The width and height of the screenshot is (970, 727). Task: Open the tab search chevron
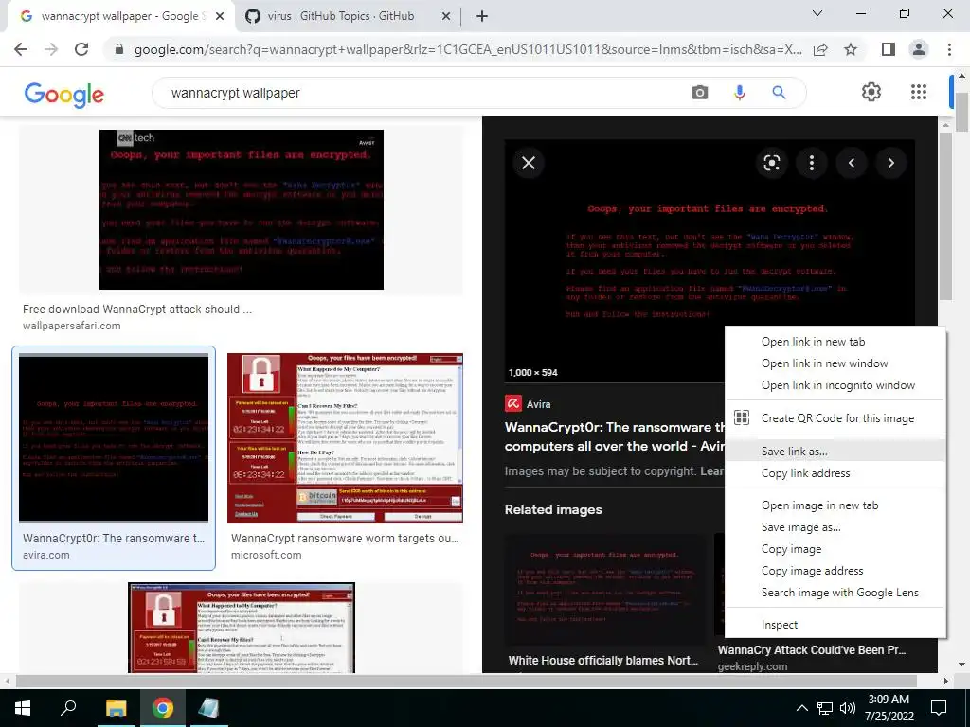coord(817,13)
